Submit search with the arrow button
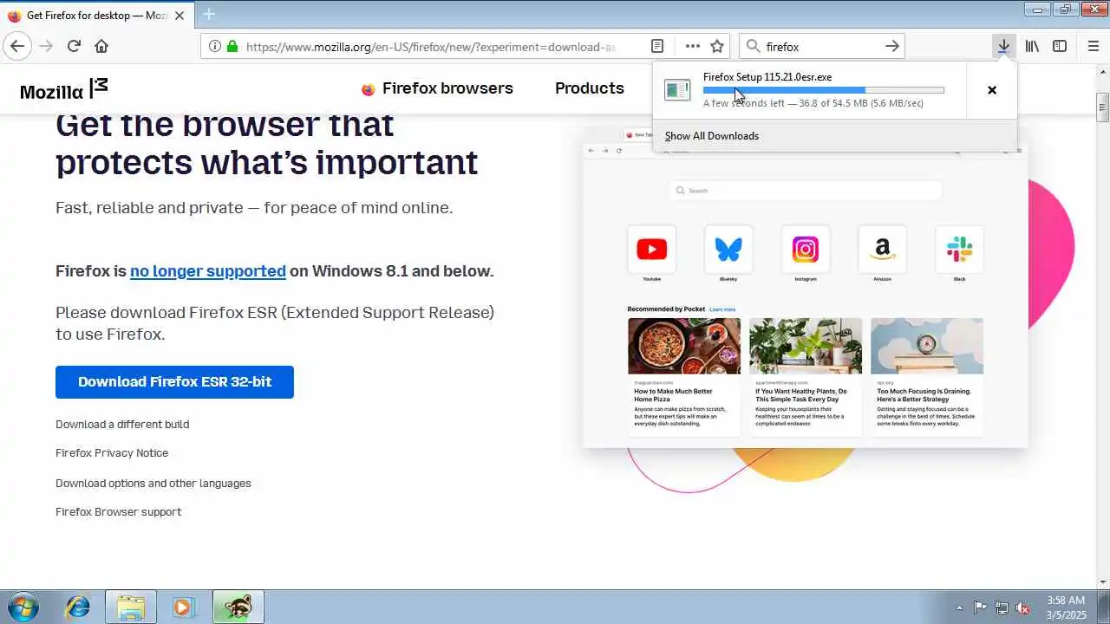1110x624 pixels. click(892, 46)
